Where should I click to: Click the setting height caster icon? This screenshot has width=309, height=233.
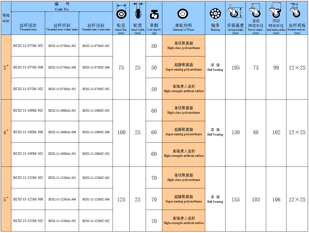tap(235, 11)
